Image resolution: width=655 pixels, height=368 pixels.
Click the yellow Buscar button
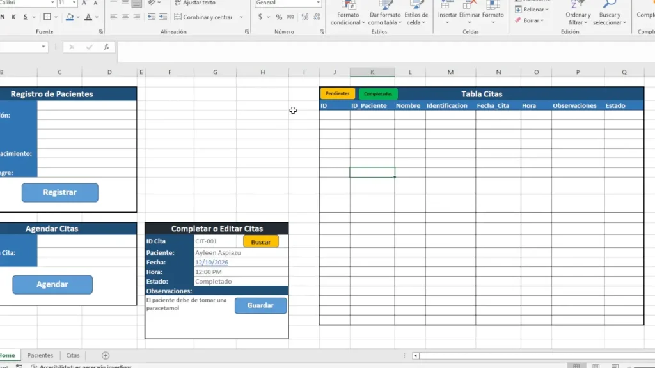click(x=261, y=242)
